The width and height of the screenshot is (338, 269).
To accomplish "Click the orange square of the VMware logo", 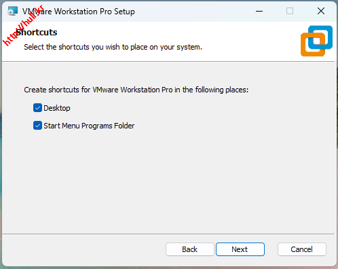I will click(313, 45).
